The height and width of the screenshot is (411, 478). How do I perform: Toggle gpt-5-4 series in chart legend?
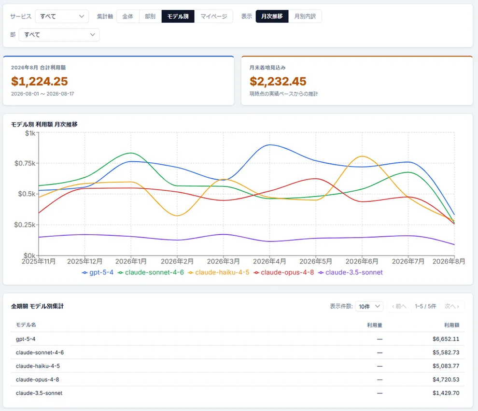(x=98, y=272)
